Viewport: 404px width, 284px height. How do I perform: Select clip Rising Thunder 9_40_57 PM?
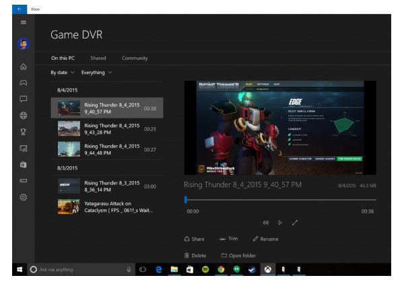click(107, 108)
